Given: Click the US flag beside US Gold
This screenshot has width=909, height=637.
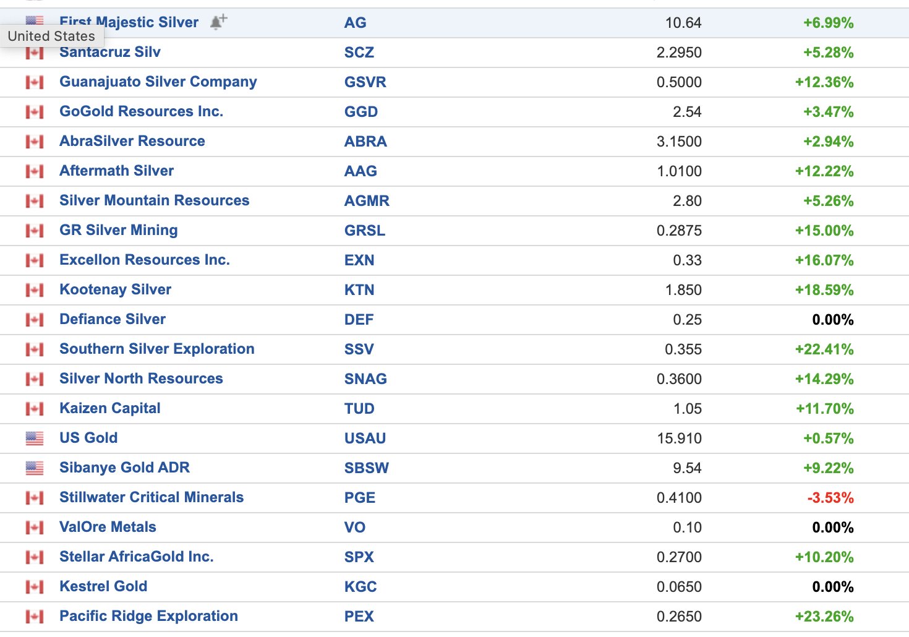Looking at the screenshot, I should pyautogui.click(x=35, y=438).
